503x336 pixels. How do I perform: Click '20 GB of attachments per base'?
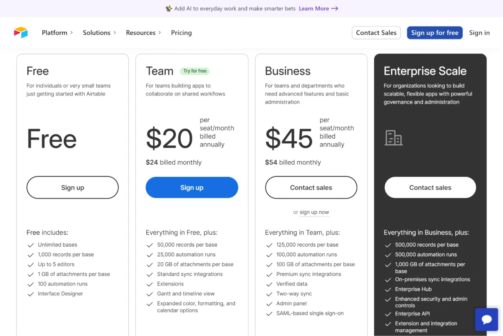[195, 264]
